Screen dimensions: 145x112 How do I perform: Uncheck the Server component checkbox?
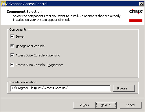pos(12,36)
